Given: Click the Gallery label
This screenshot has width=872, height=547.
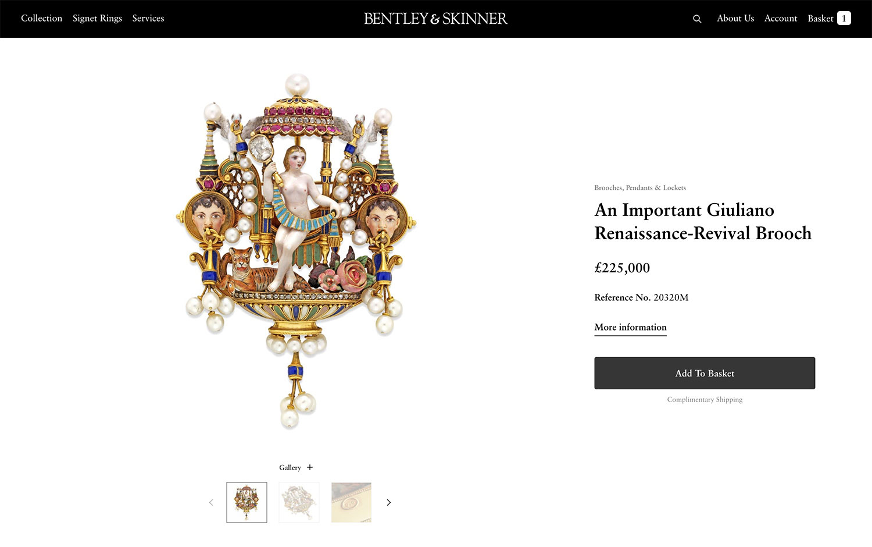Looking at the screenshot, I should (290, 467).
